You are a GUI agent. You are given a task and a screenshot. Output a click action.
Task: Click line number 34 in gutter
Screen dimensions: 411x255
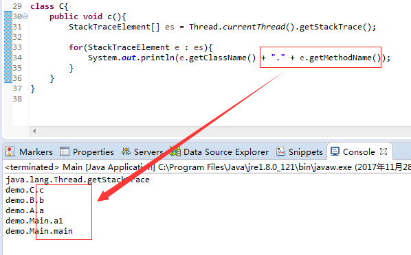17,58
